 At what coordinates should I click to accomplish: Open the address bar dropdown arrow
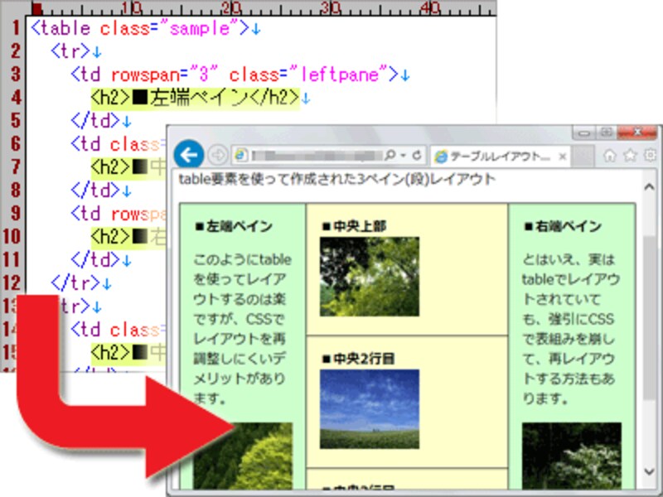coord(404,156)
